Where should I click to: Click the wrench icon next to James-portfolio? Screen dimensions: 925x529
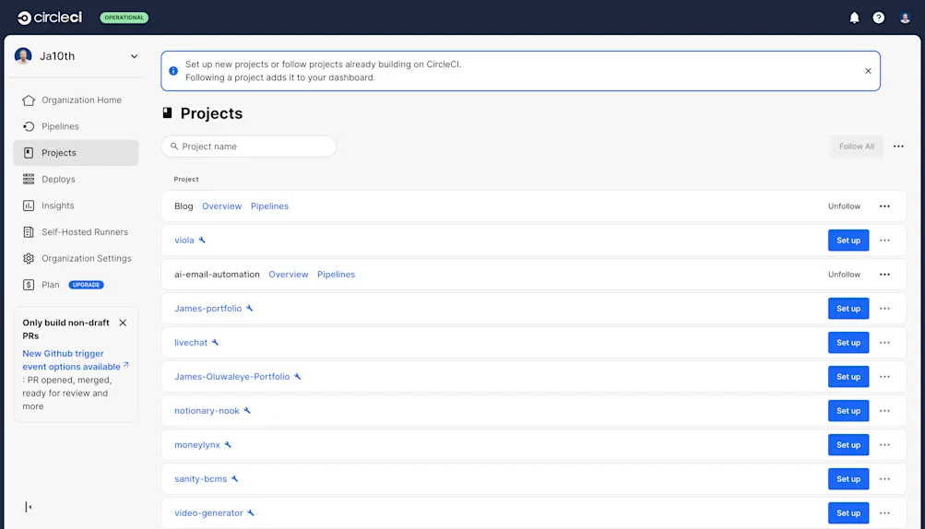click(250, 309)
